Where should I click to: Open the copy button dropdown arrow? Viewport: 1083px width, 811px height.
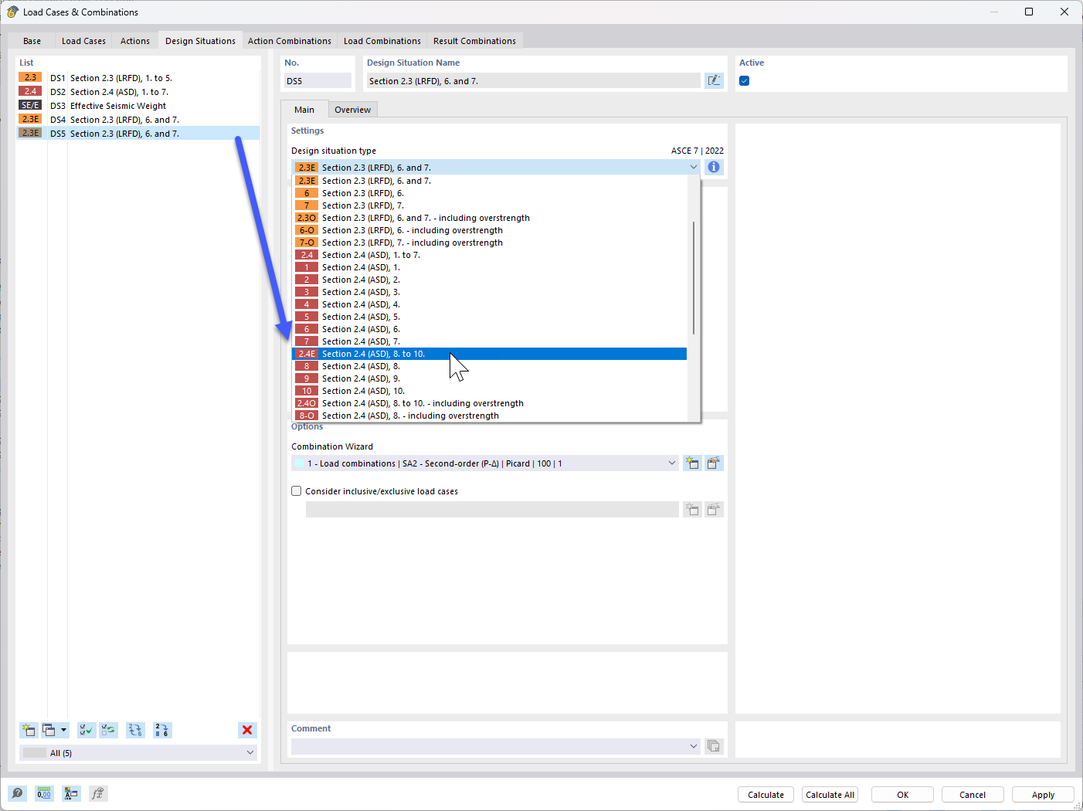tap(63, 730)
